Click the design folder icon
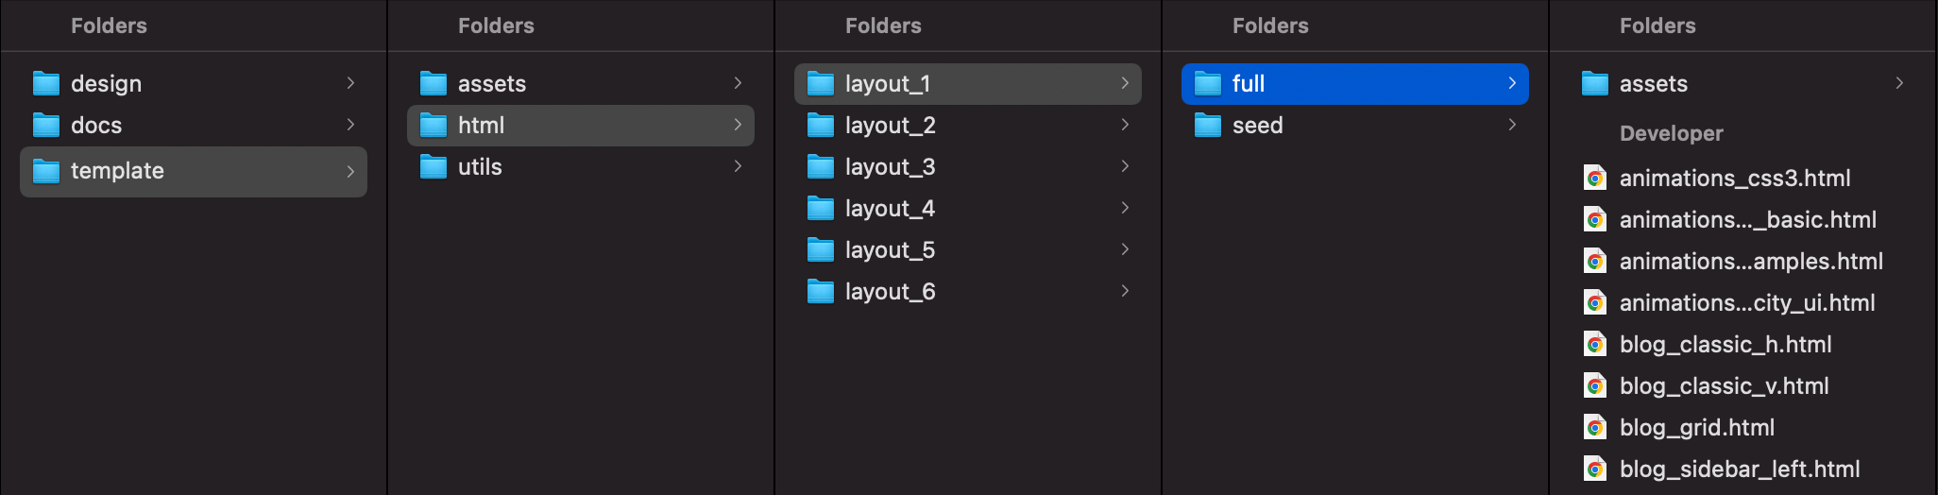Image resolution: width=1938 pixels, height=495 pixels. tap(45, 84)
